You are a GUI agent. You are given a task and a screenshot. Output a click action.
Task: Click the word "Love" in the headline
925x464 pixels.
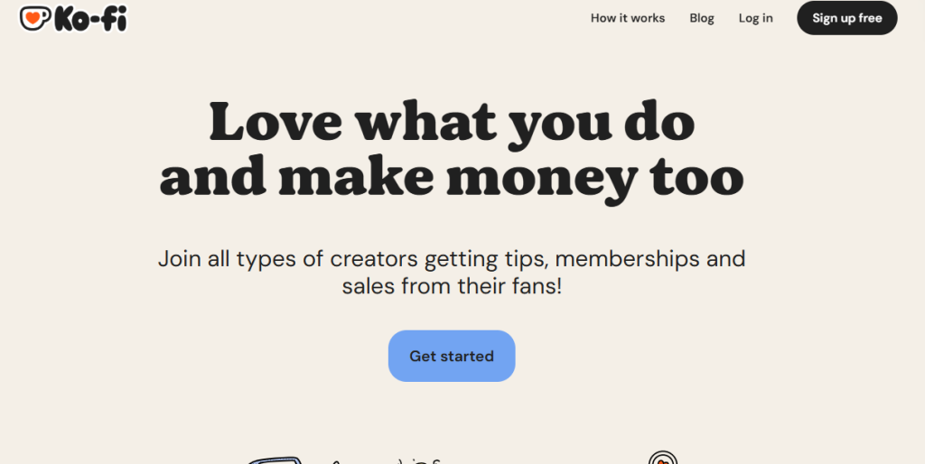tap(276, 121)
